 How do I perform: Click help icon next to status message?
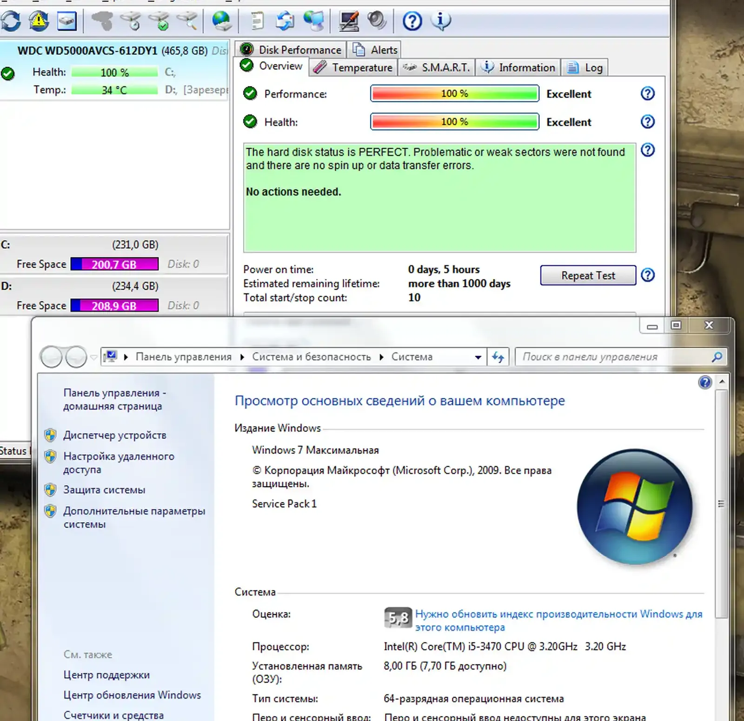coord(647,150)
